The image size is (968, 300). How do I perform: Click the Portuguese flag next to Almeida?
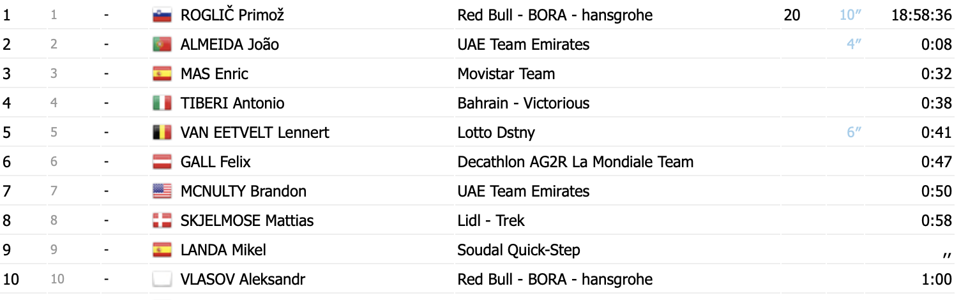(162, 45)
